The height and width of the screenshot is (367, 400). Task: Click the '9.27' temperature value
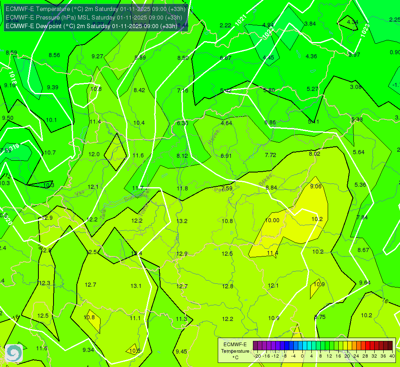pos(97,56)
